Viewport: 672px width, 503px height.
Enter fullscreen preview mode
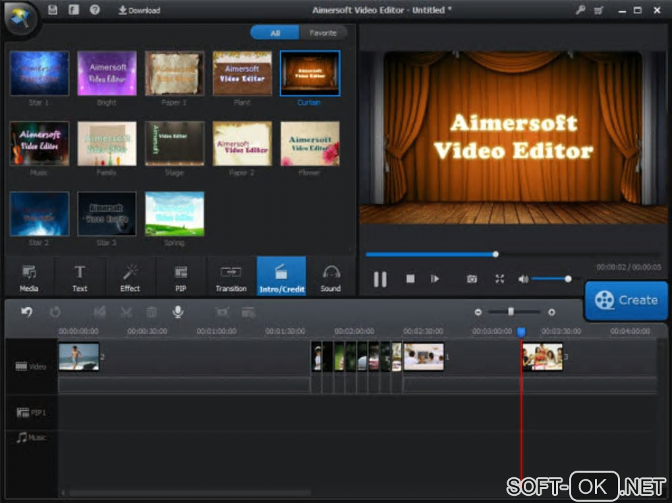[499, 279]
